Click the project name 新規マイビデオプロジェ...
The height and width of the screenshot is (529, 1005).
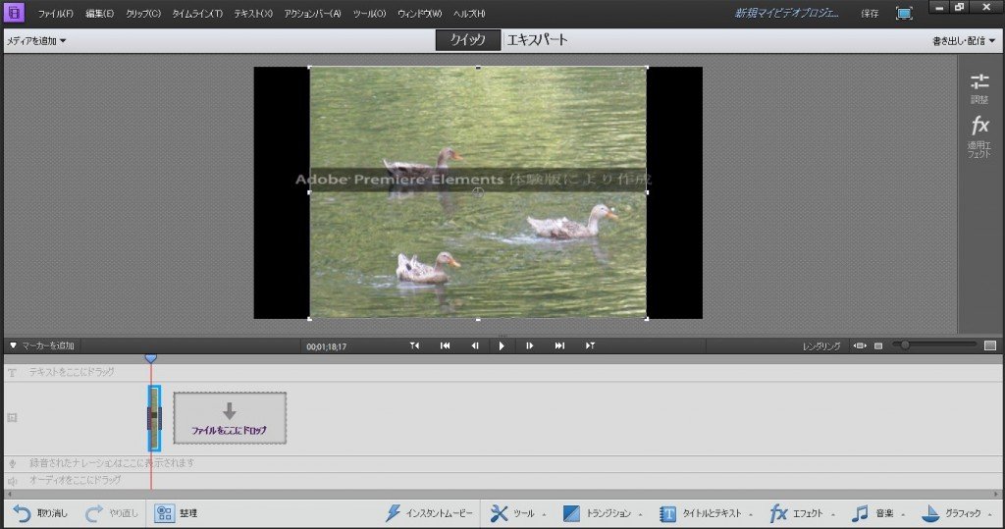point(786,13)
